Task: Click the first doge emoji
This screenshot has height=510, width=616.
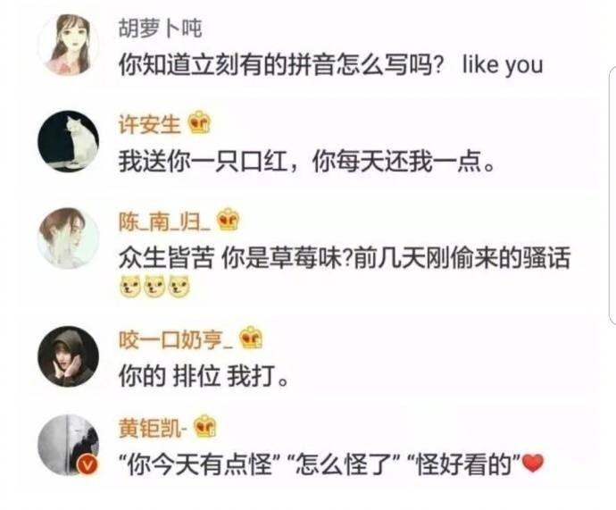Action: [130, 286]
